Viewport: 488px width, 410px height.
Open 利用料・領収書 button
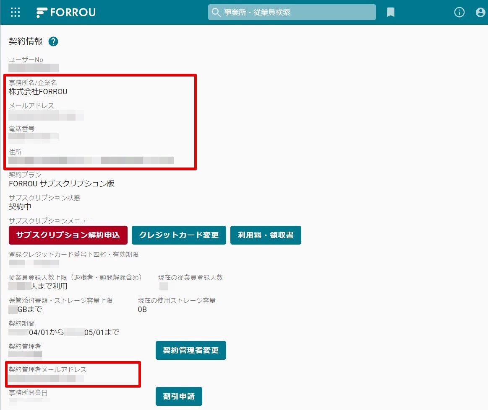pyautogui.click(x=266, y=235)
